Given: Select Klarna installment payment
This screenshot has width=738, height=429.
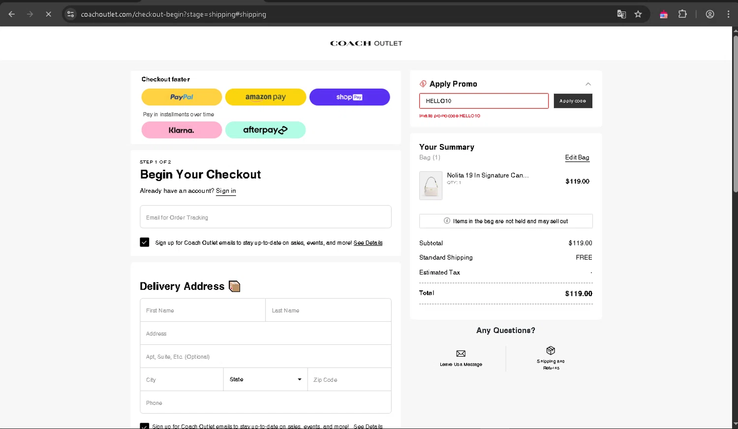Looking at the screenshot, I should [182, 130].
